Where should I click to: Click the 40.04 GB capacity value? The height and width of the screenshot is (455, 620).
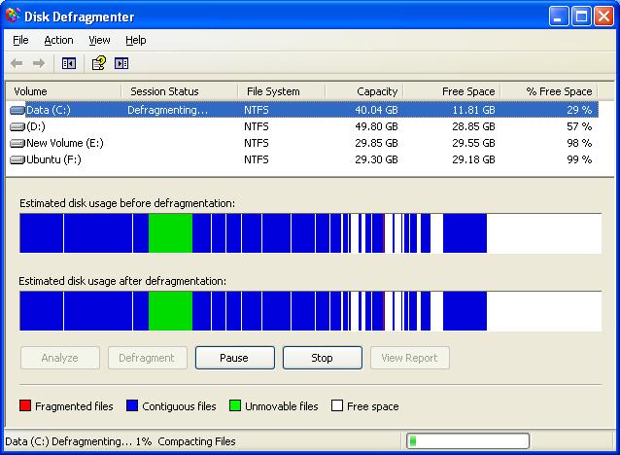click(x=376, y=110)
